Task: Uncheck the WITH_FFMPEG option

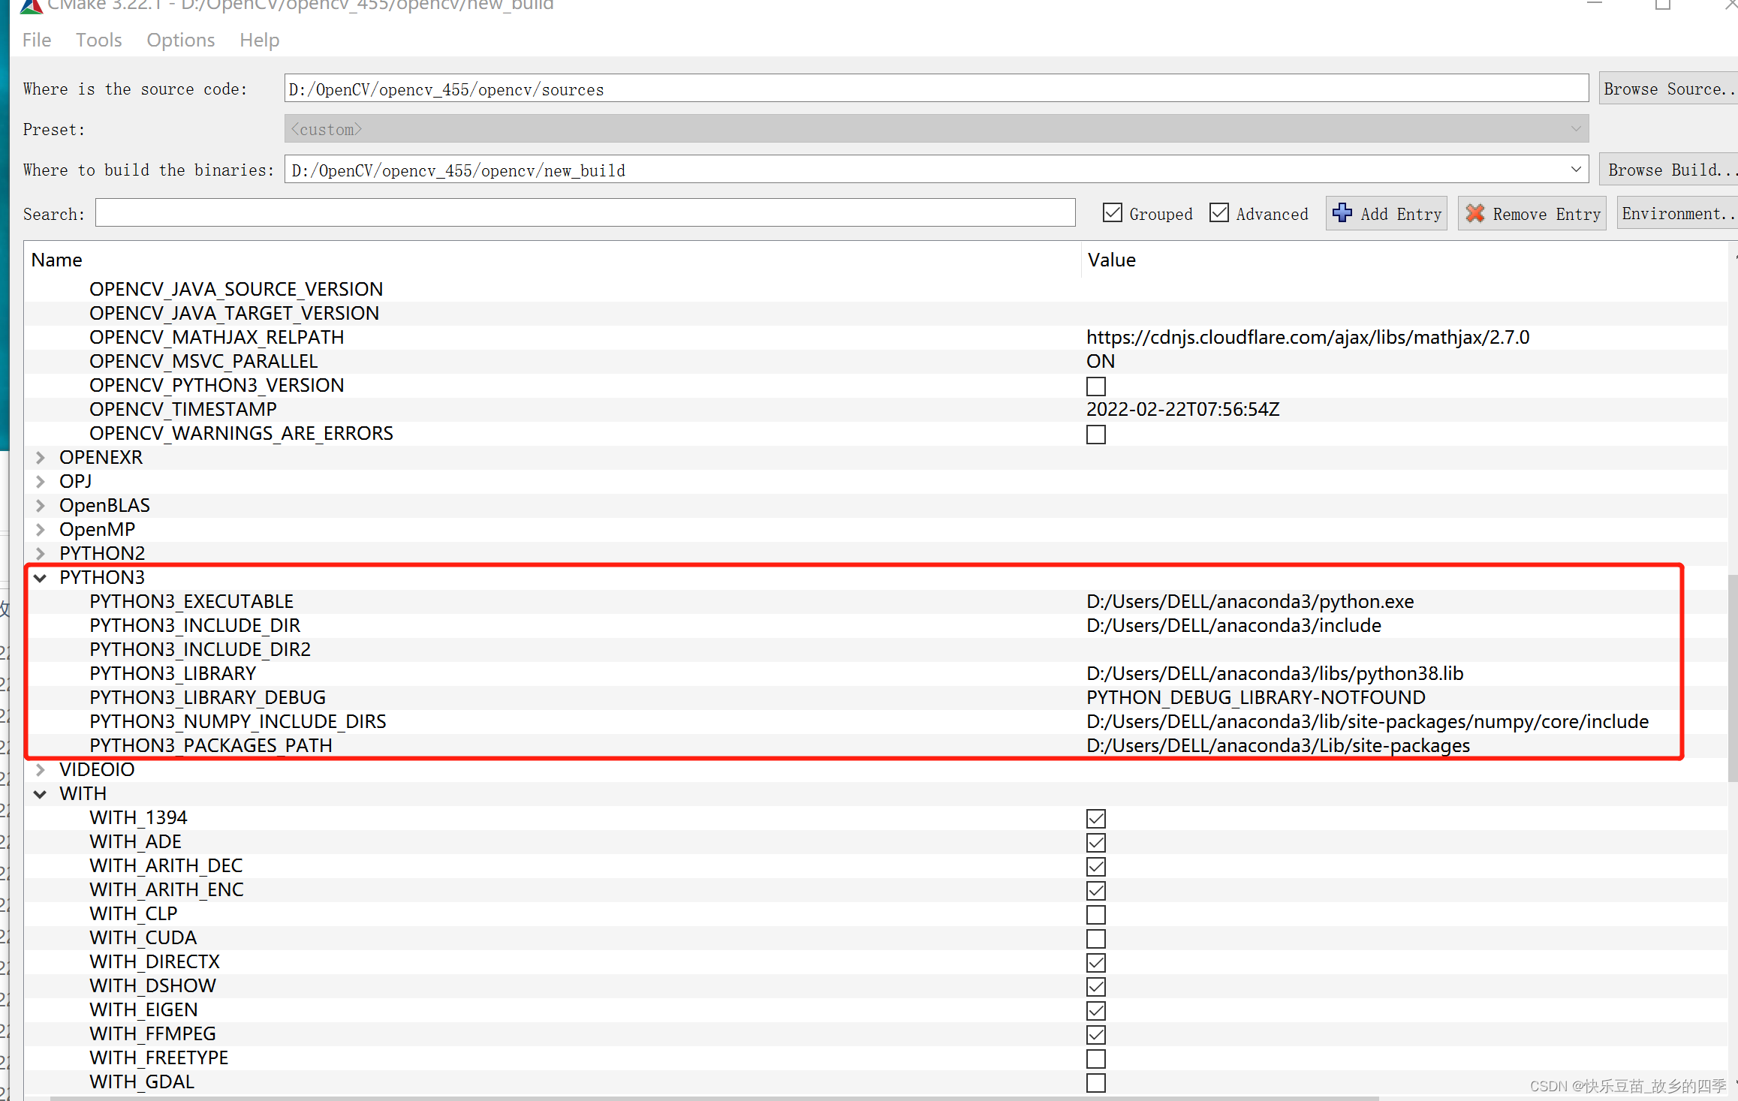Action: pyautogui.click(x=1095, y=1034)
